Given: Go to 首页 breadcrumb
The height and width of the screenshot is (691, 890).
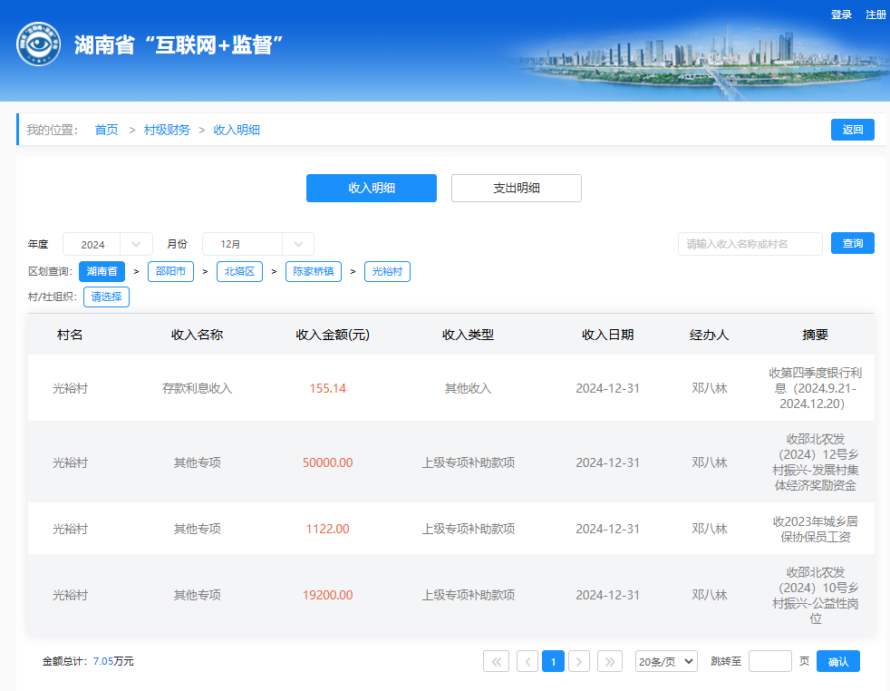Looking at the screenshot, I should click(106, 130).
